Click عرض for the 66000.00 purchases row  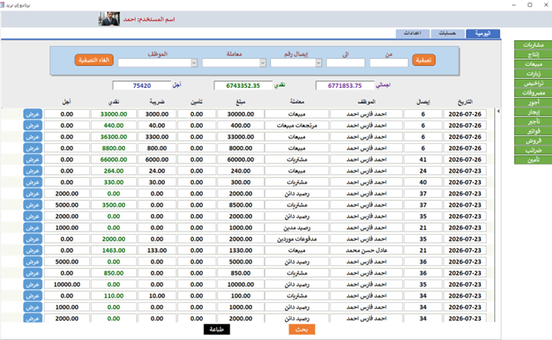pos(33,160)
